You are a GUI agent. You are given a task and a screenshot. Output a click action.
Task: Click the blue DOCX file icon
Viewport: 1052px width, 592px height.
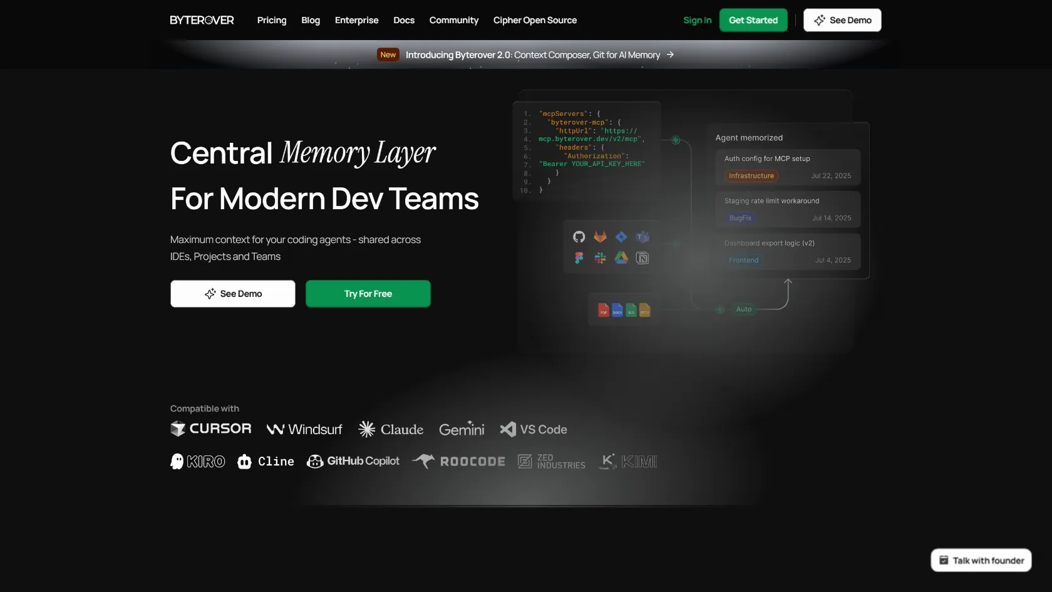tap(617, 309)
